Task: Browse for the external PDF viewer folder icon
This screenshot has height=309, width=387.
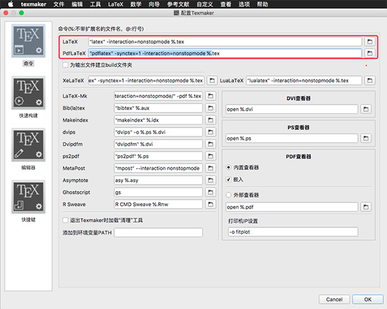Action: tap(366, 207)
